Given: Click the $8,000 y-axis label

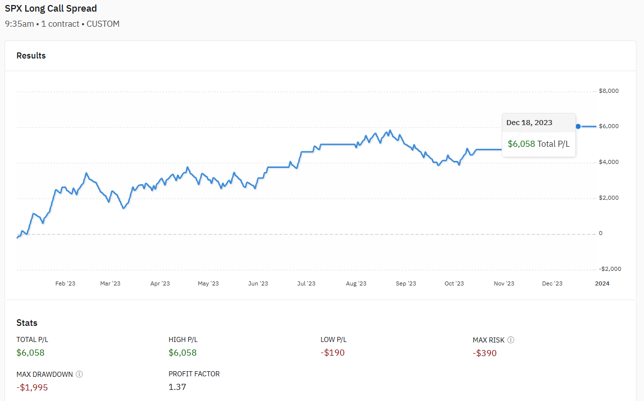Looking at the screenshot, I should click(x=609, y=91).
